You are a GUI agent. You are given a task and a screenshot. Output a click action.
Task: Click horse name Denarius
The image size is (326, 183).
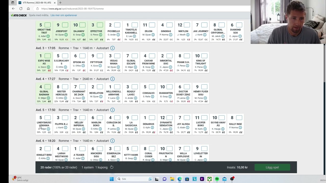coord(148,124)
